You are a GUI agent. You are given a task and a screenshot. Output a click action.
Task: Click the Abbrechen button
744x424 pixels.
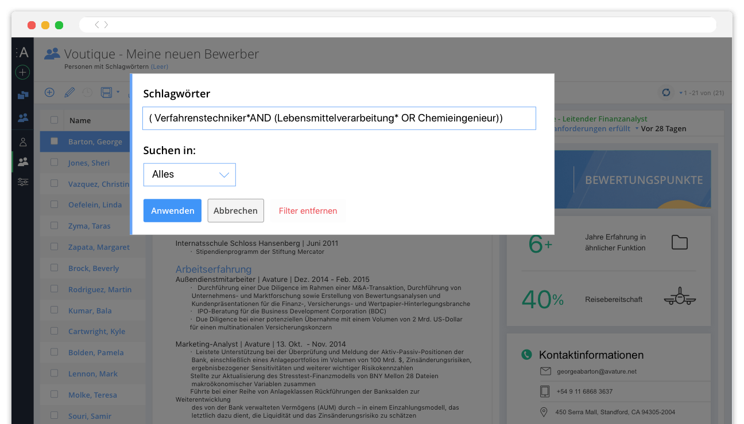[x=235, y=210]
